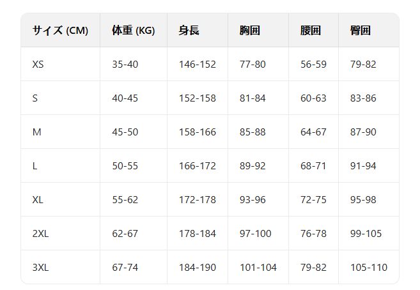Select the 臀囲 header cell
Screen dimensions: 420x290
click(361, 30)
